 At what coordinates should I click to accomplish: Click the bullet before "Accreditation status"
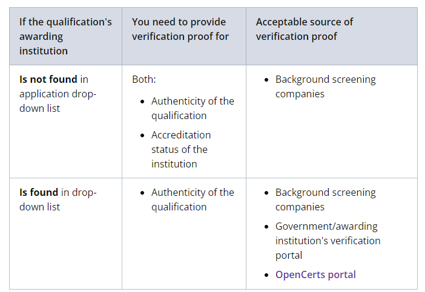coord(143,135)
